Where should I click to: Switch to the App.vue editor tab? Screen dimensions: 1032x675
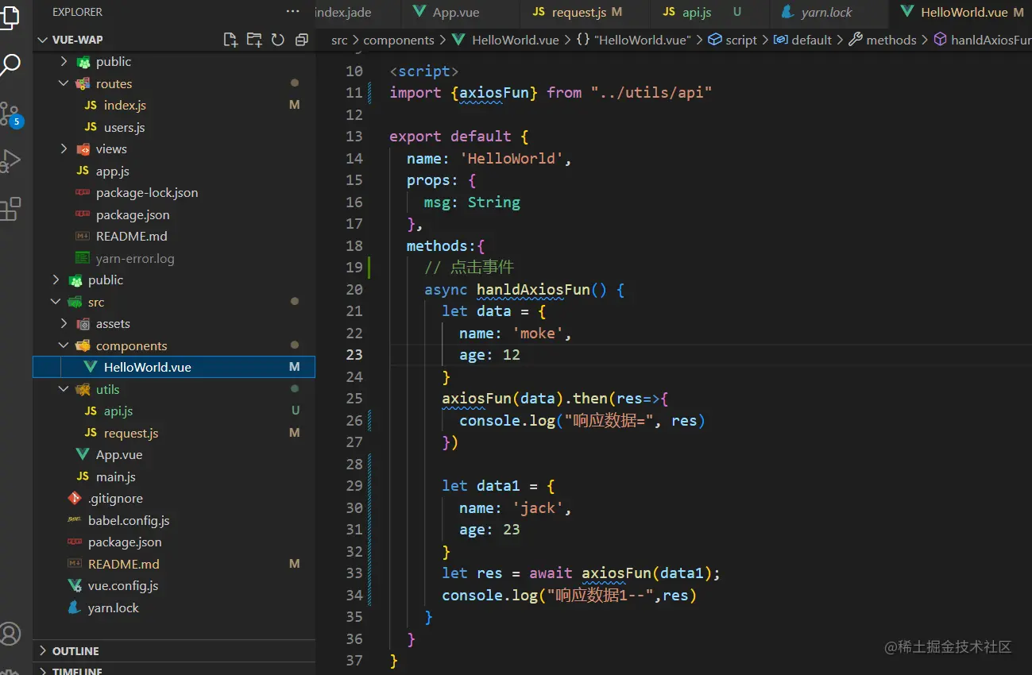(455, 13)
